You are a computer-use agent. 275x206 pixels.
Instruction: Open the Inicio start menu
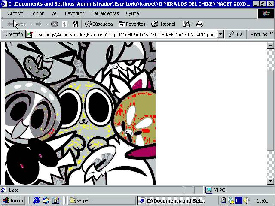tap(13, 200)
